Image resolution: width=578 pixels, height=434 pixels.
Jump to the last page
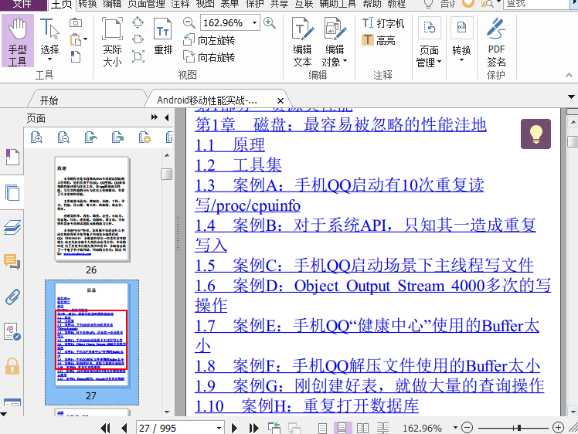point(254,428)
